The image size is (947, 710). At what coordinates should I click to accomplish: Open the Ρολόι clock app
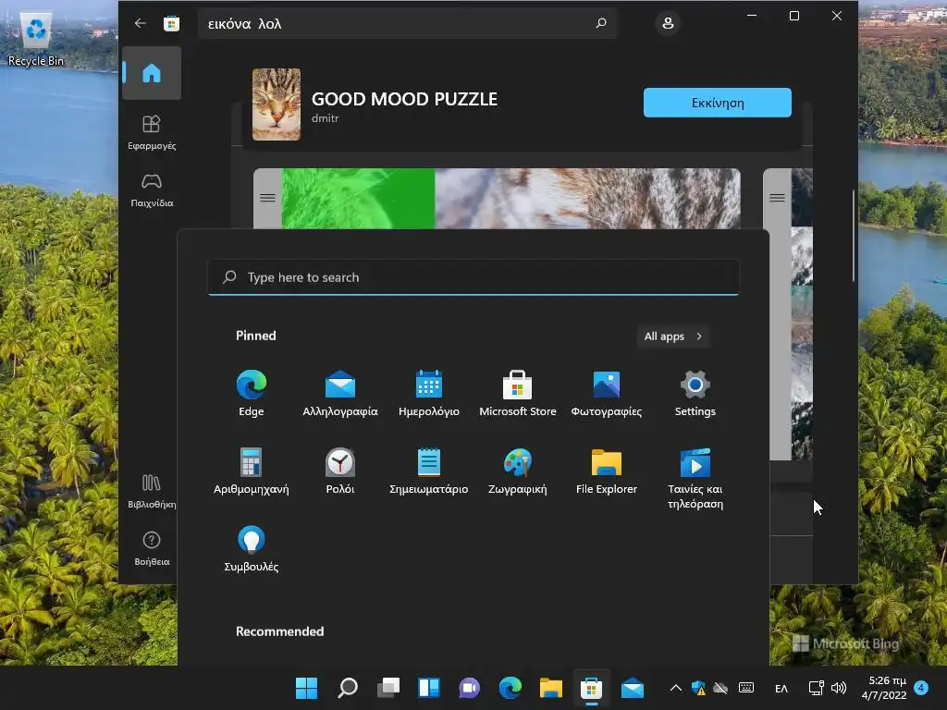(x=340, y=471)
